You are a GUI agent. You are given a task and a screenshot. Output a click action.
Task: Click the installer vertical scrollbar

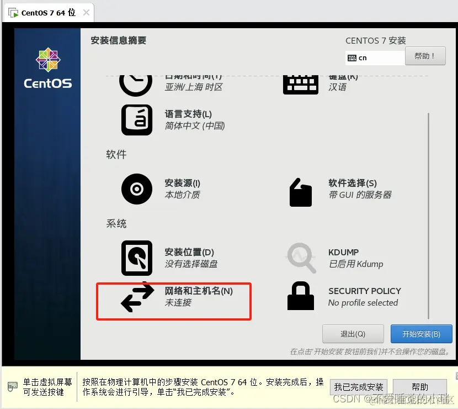(428, 216)
